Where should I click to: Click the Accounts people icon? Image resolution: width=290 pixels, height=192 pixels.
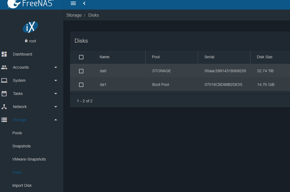click(4, 67)
